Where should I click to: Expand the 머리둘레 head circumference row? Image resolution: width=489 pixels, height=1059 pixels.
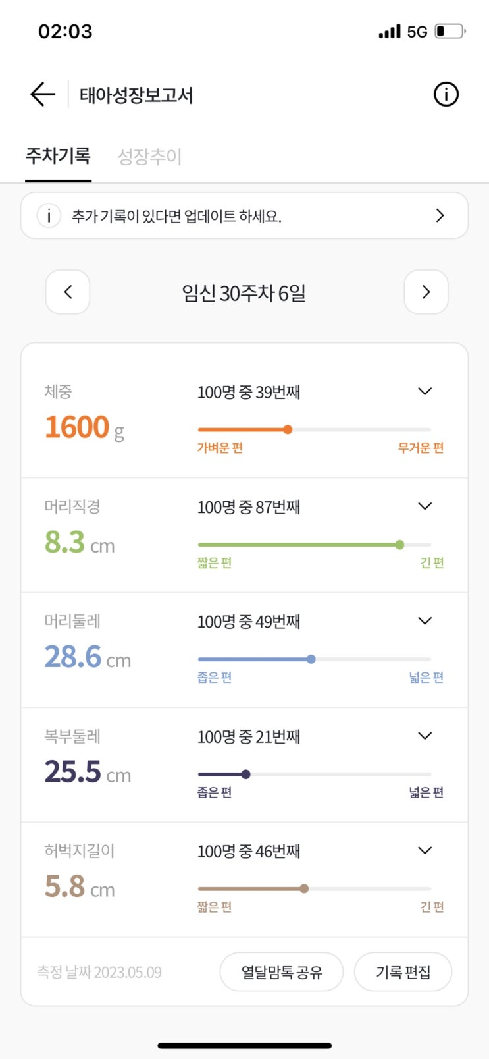pyautogui.click(x=425, y=620)
